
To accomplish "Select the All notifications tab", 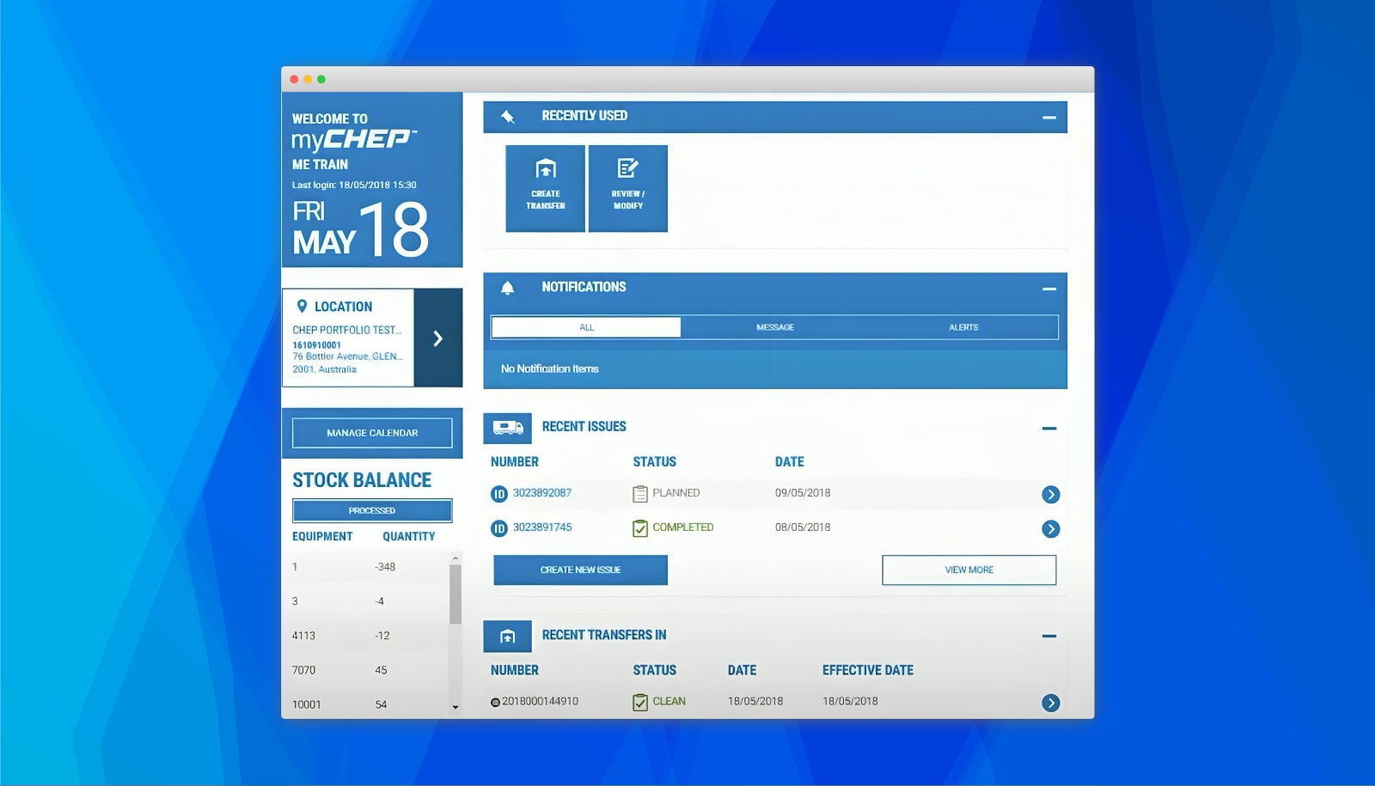I will click(x=586, y=327).
